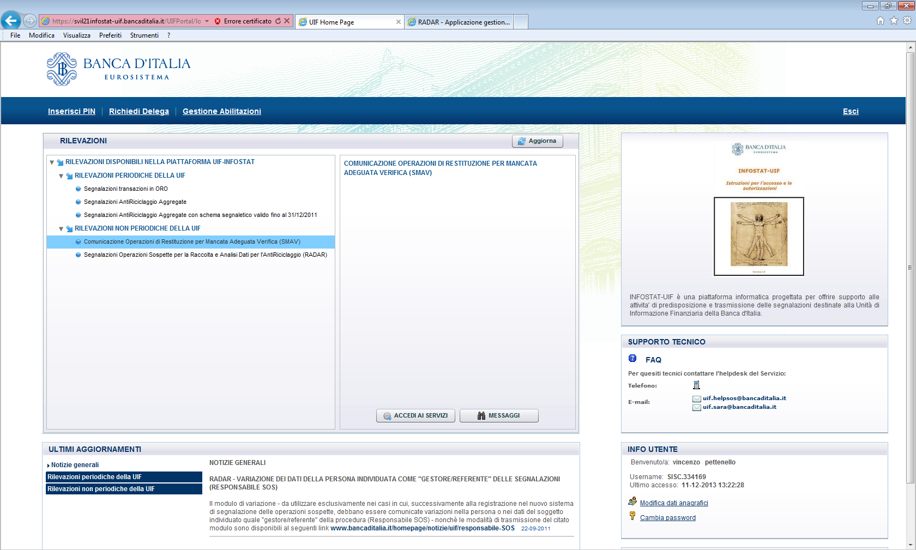Select Notizie generali in Ultimi Aggiornamenti
Screen dimensions: 916x550
75,465
